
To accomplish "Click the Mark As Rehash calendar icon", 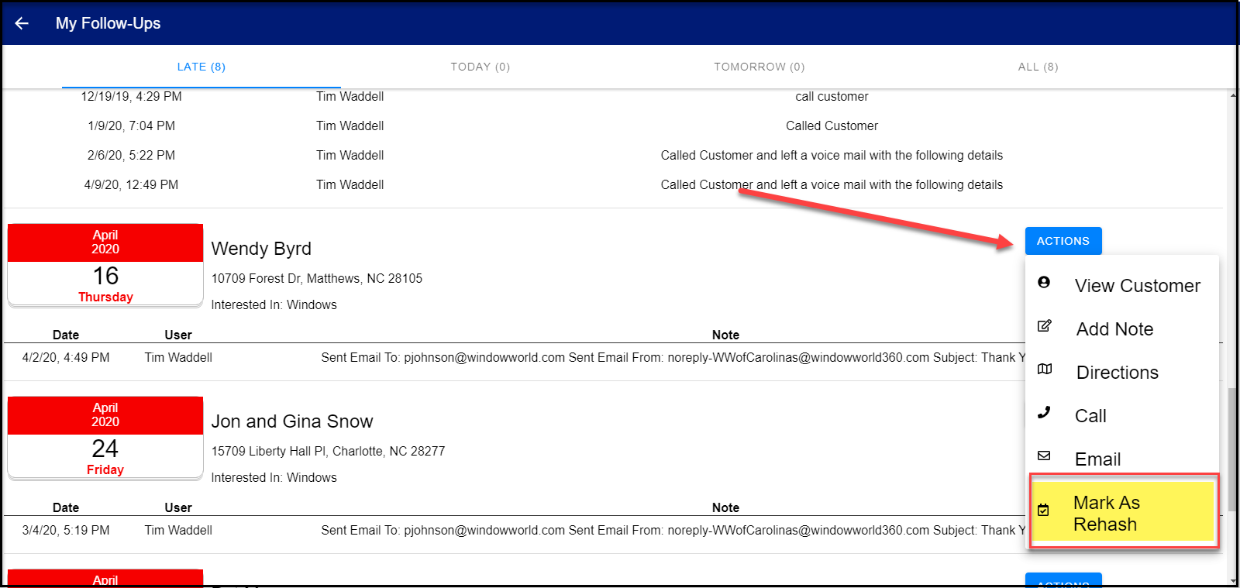I will [1044, 510].
